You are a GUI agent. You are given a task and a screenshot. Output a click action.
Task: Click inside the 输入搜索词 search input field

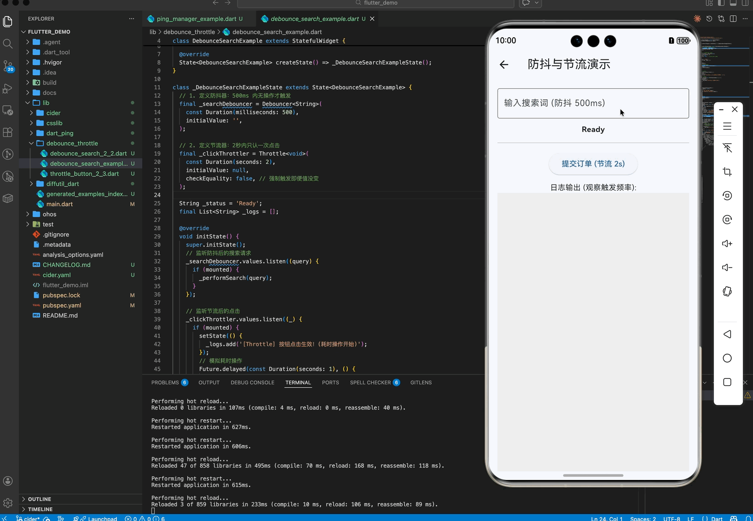pyautogui.click(x=593, y=103)
